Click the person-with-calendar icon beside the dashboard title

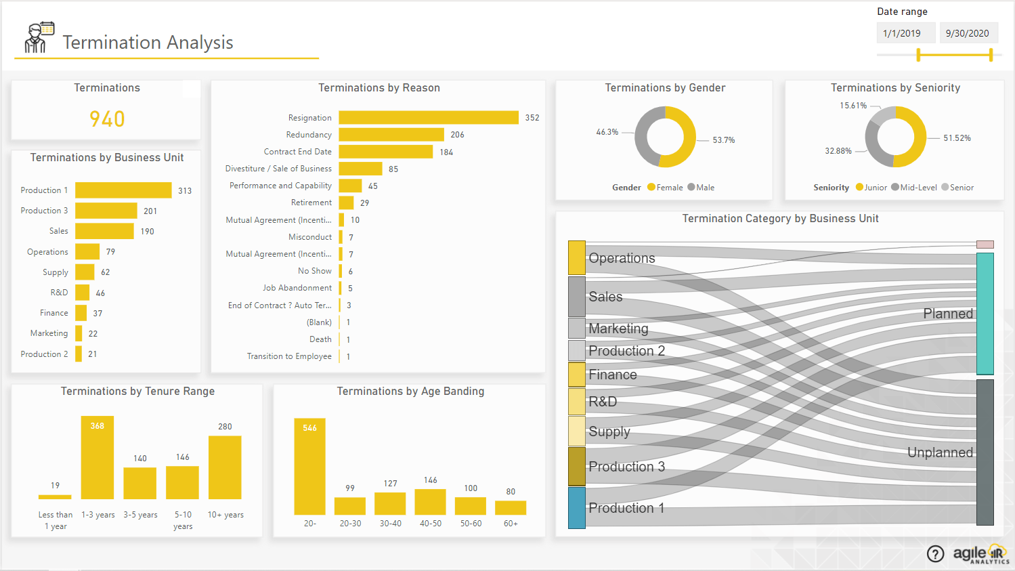tap(38, 35)
